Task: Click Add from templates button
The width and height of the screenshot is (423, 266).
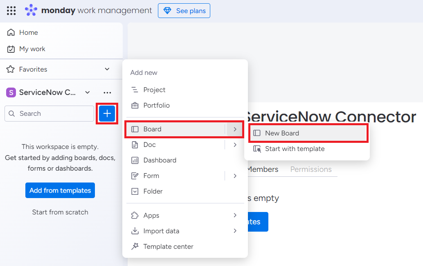Action: [60, 190]
